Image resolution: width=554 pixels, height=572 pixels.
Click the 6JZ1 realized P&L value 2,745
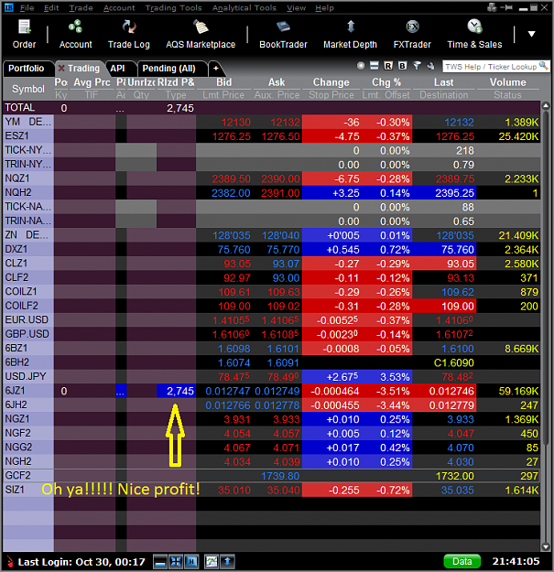pyautogui.click(x=177, y=391)
